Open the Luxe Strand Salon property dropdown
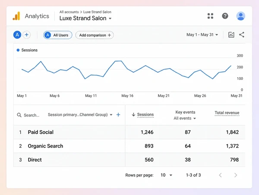This screenshot has height=195, width=259. tap(85, 18)
